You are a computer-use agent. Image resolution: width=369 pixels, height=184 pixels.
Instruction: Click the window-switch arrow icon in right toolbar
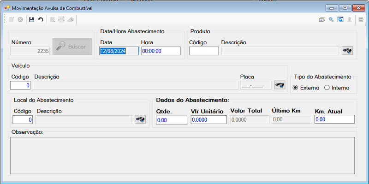click(322, 20)
